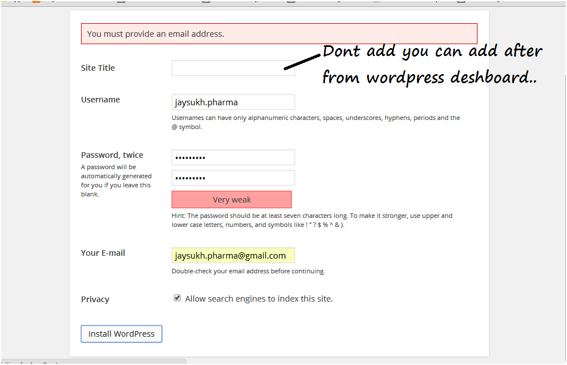Click the Site Title label
The width and height of the screenshot is (567, 365).
point(98,68)
